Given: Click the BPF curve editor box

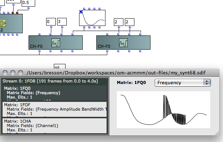Looking at the screenshot, I should click(x=92, y=18).
